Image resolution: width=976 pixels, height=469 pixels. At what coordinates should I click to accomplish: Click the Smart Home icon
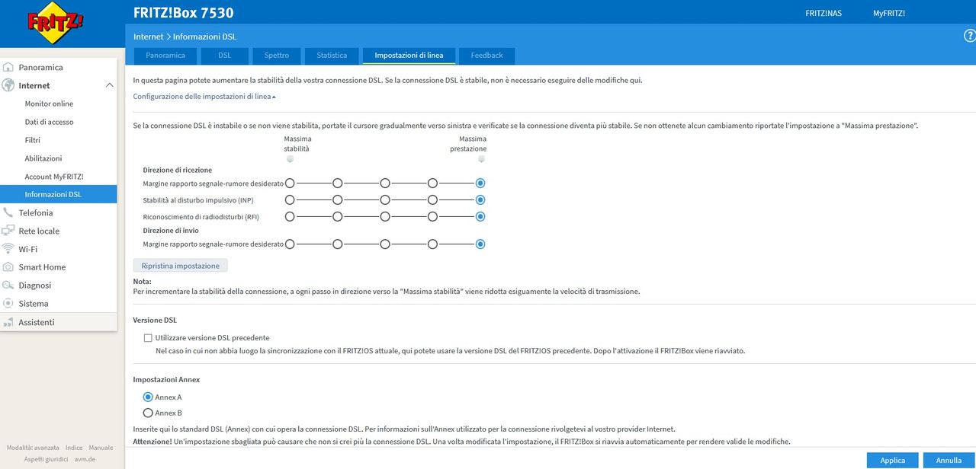(x=8, y=267)
